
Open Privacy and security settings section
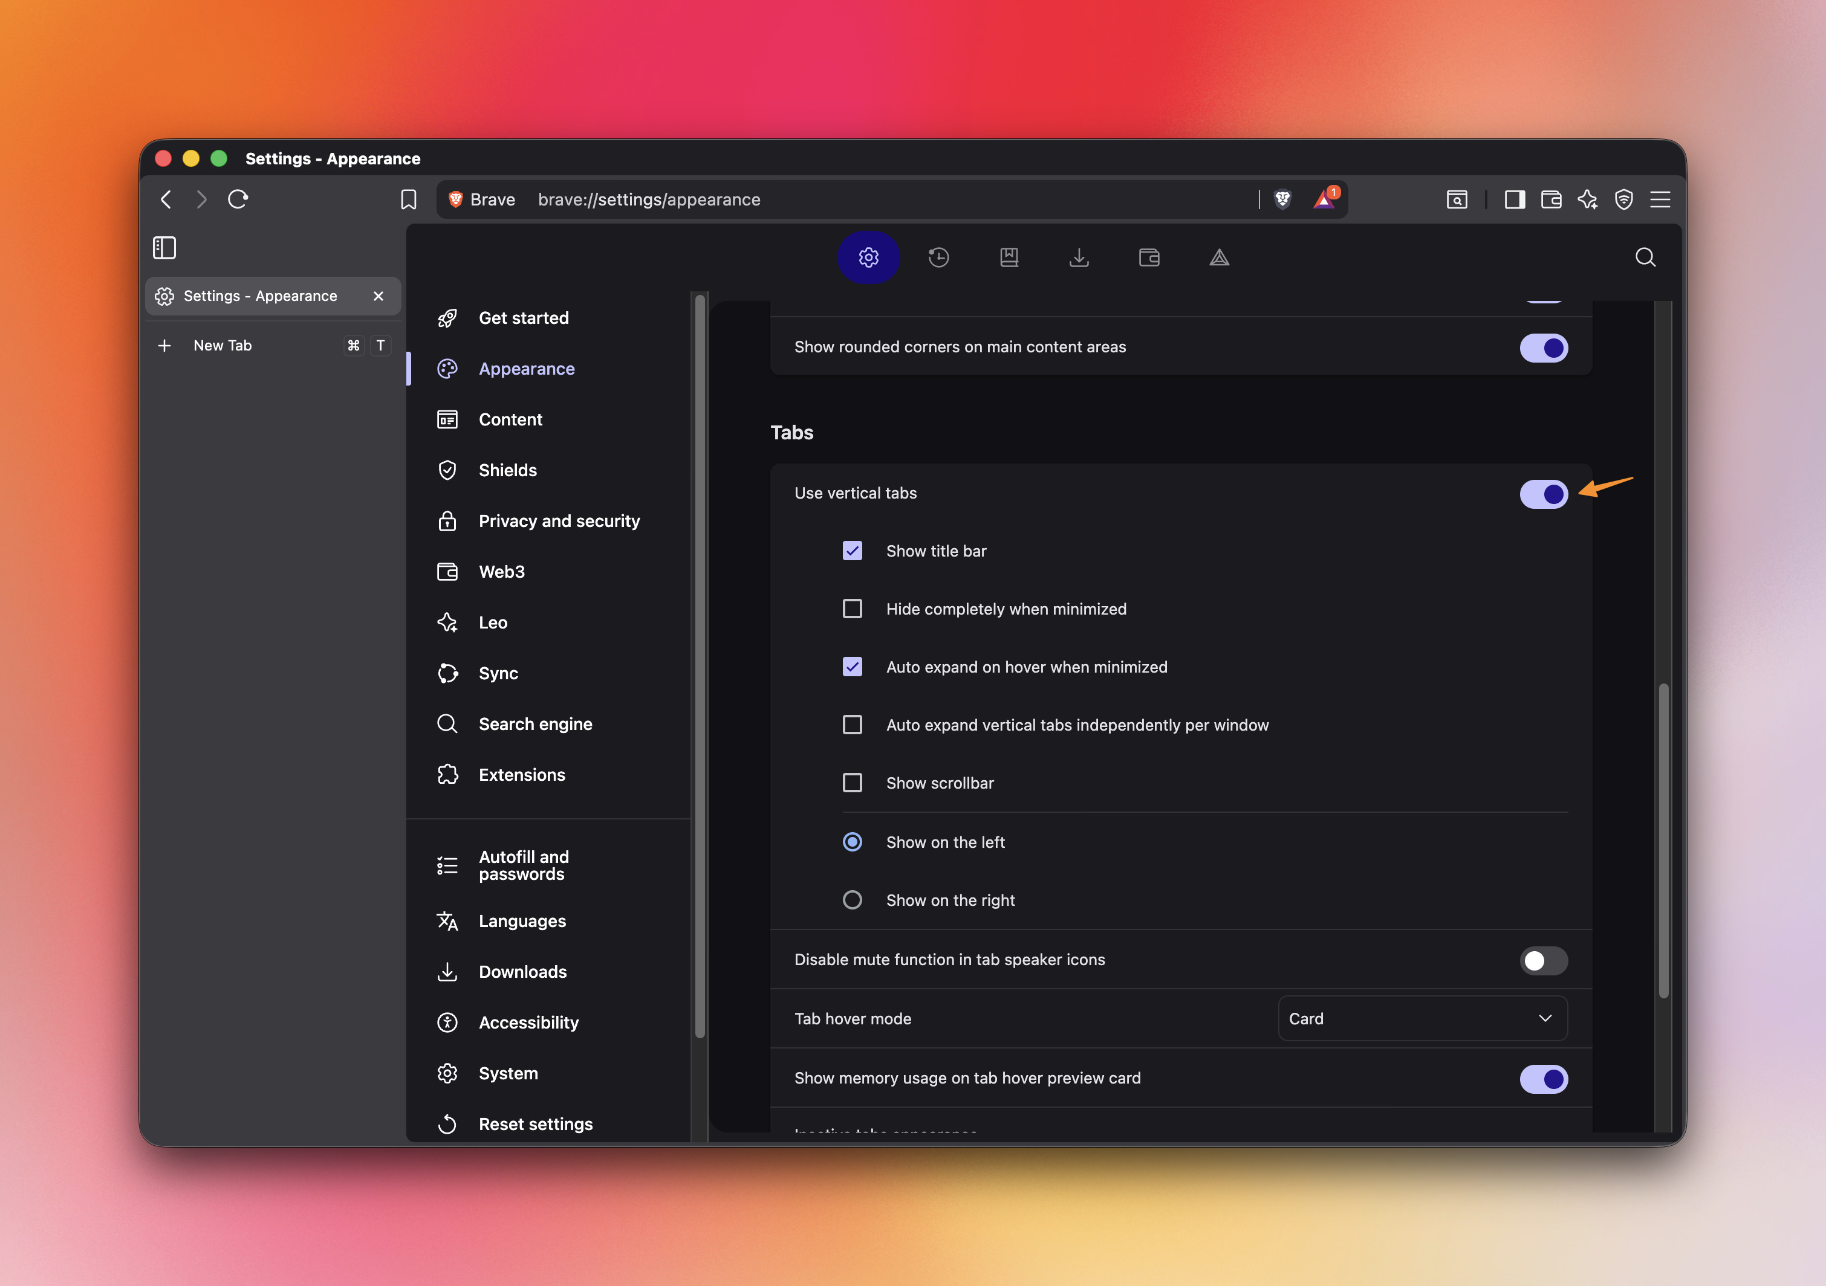pos(559,520)
